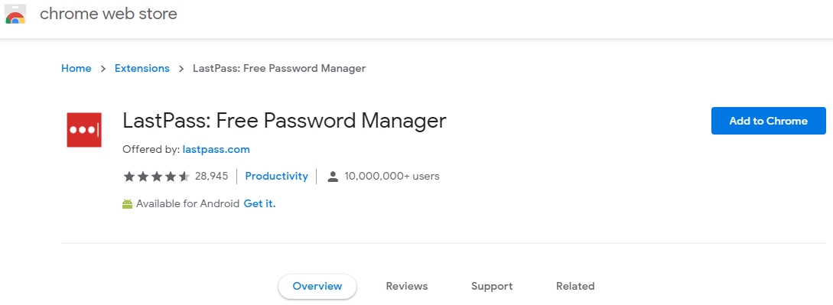Screen dimensions: 833x305
Task: Install extension with Add to Chrome
Action: point(768,121)
